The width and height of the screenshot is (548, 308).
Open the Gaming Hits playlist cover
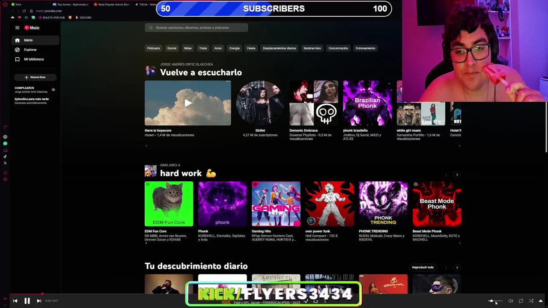coord(276,204)
